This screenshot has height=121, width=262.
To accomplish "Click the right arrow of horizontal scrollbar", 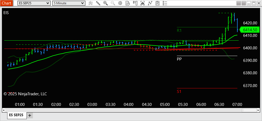I will (259, 110).
